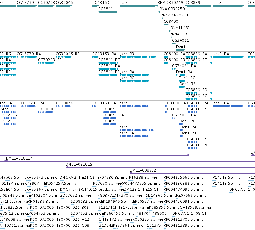Click the garz-PC protein label
Image resolution: width=255 pixels, height=230 pixels.
[127, 103]
